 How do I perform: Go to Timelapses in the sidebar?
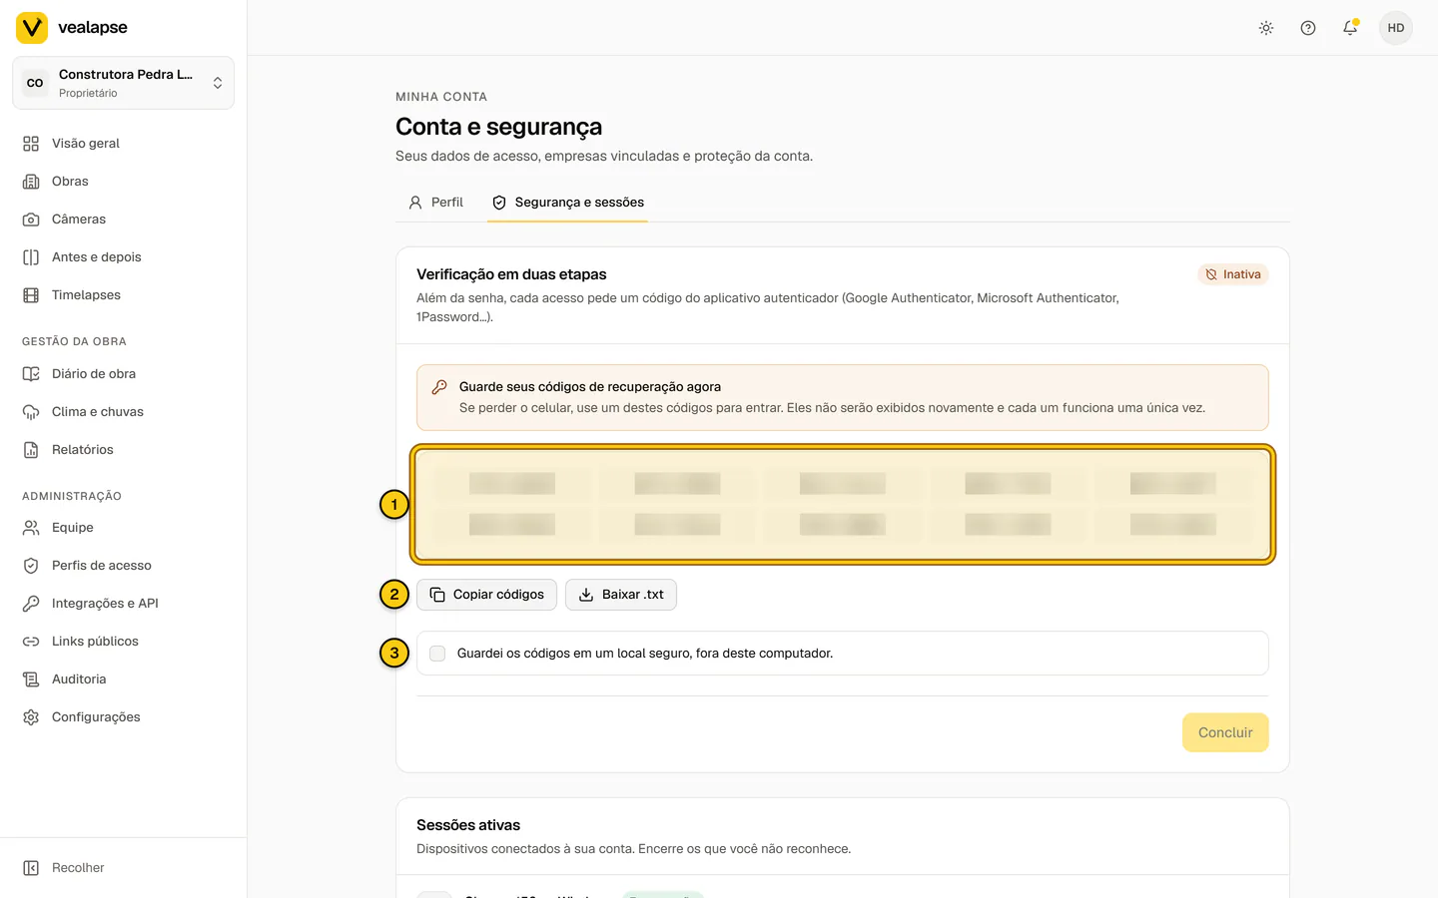point(123,295)
